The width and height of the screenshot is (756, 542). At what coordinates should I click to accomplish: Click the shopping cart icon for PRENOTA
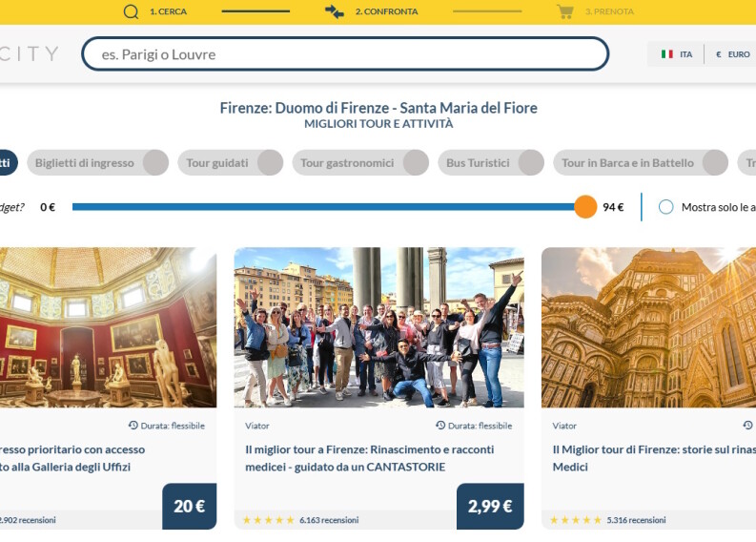(x=565, y=11)
